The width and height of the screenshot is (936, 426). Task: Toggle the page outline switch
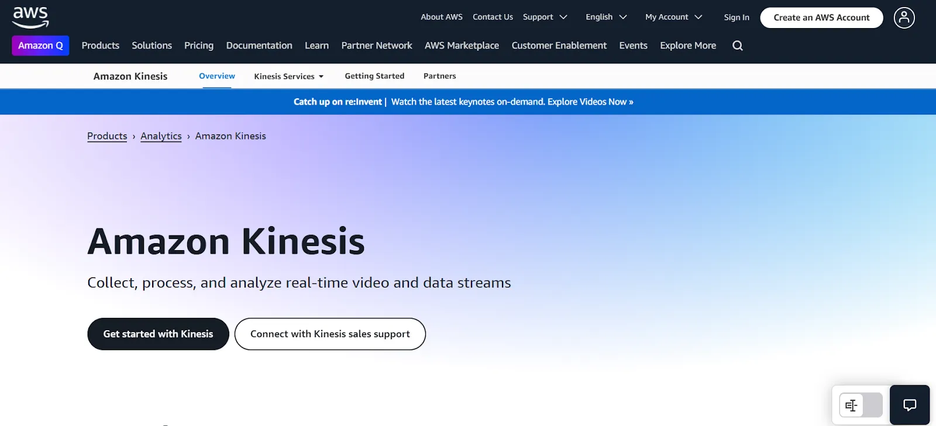(861, 405)
